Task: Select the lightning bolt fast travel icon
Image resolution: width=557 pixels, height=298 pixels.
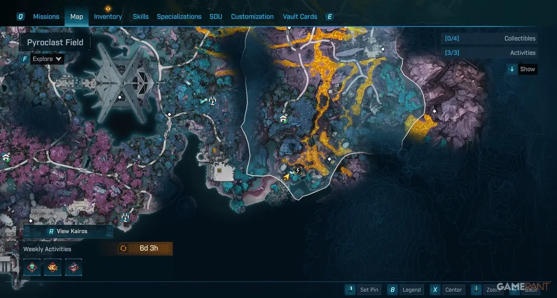Action: coord(298,170)
